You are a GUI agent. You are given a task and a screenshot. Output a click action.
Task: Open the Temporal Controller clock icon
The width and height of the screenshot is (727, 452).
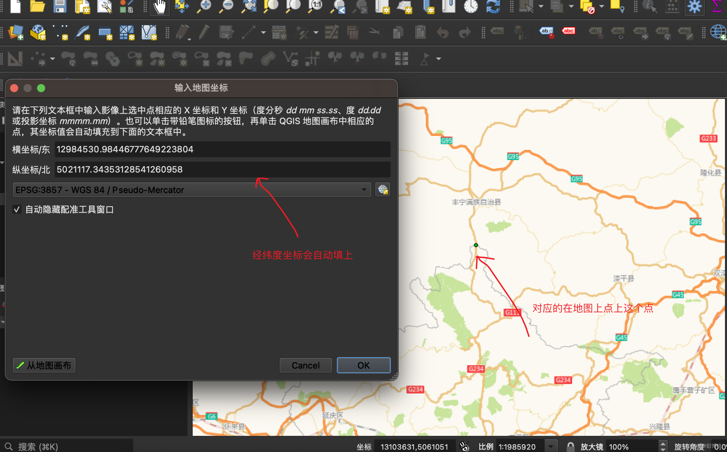point(471,6)
